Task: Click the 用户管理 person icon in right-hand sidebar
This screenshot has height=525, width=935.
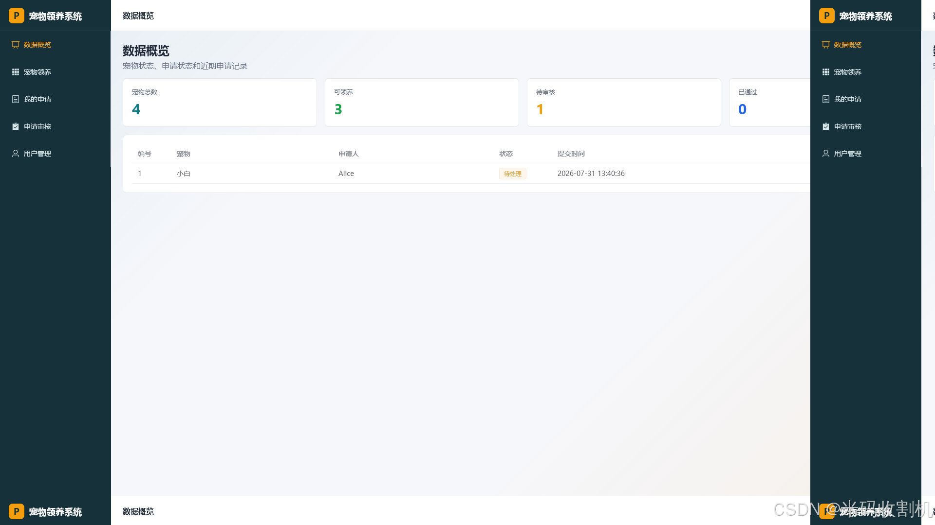Action: coord(826,154)
